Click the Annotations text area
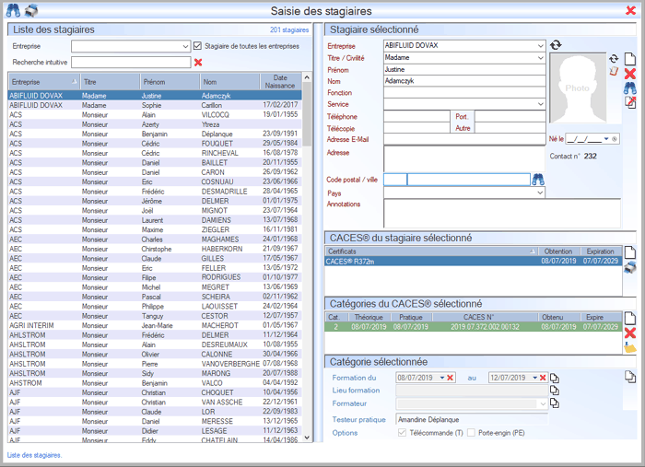 [x=502, y=213]
